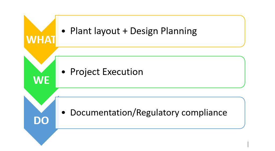Screen dimensions: 275x151
Task: Click on the word "compliance"
Action: (204, 112)
